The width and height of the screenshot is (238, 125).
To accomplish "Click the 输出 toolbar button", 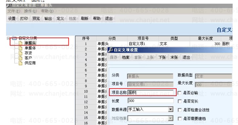I will tap(48, 18).
